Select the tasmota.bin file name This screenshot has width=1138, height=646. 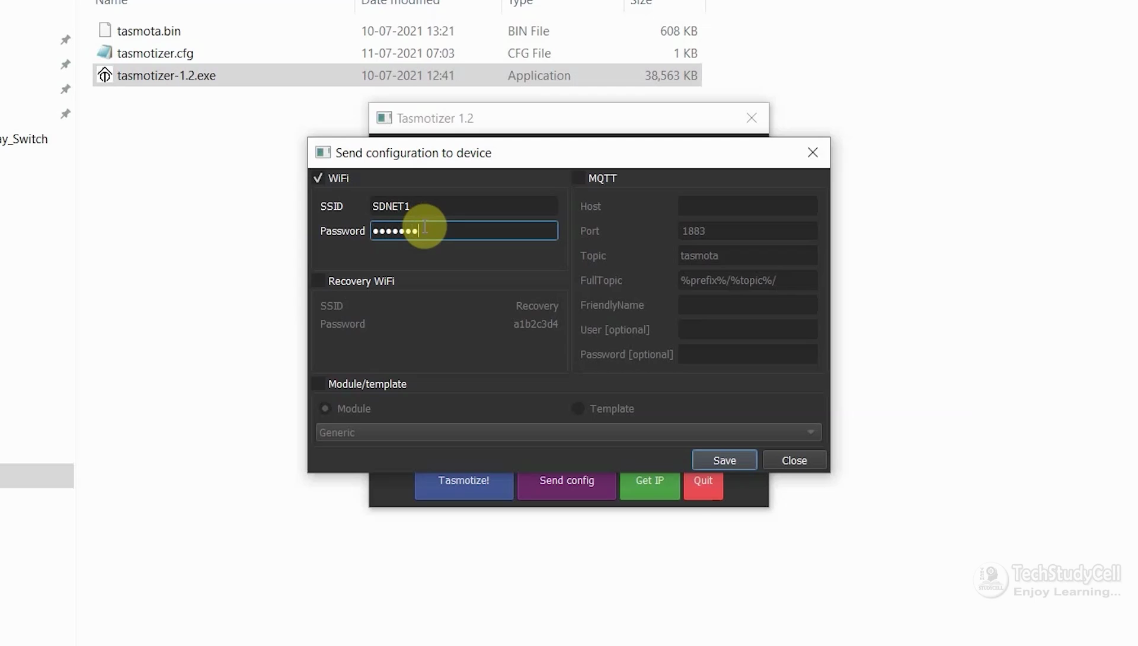pyautogui.click(x=149, y=31)
